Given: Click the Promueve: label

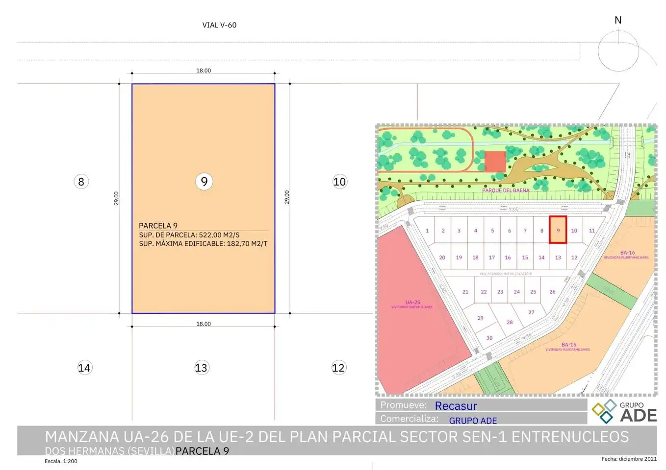Looking at the screenshot, I should (x=404, y=405).
